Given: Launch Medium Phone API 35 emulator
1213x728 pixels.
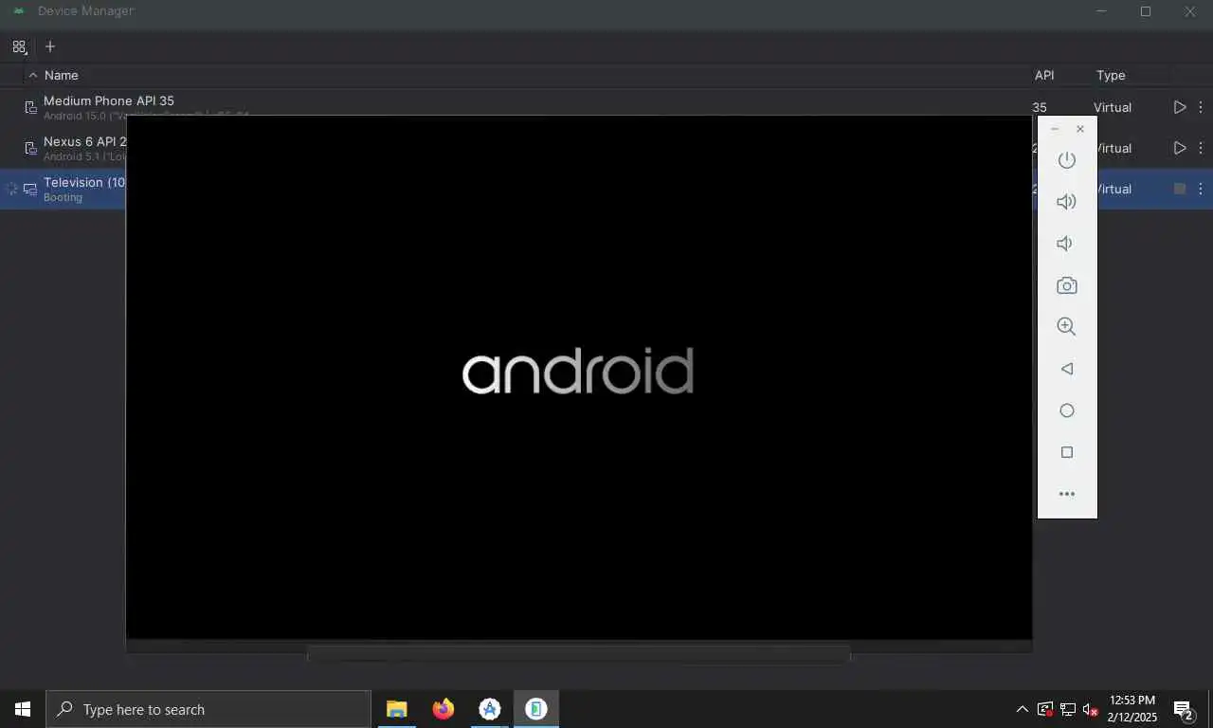Looking at the screenshot, I should [x=1180, y=107].
